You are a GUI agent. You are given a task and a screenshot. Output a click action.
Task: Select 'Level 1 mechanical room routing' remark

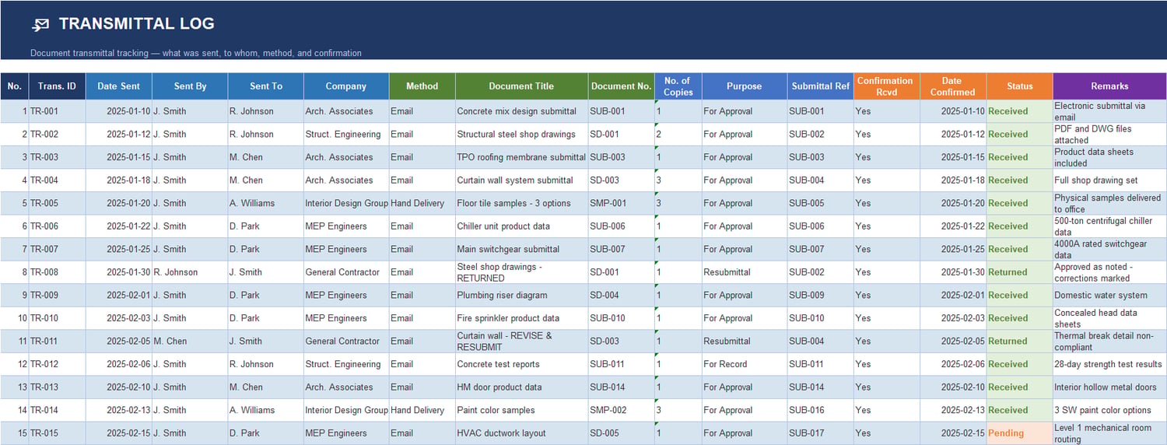tap(1109, 433)
